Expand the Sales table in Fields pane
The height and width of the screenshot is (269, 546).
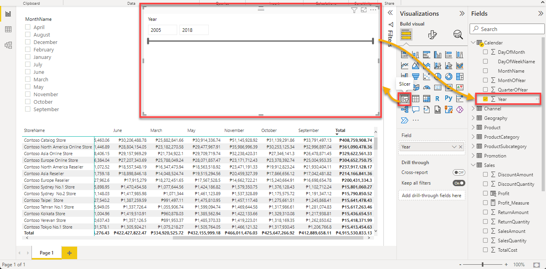[x=474, y=165]
